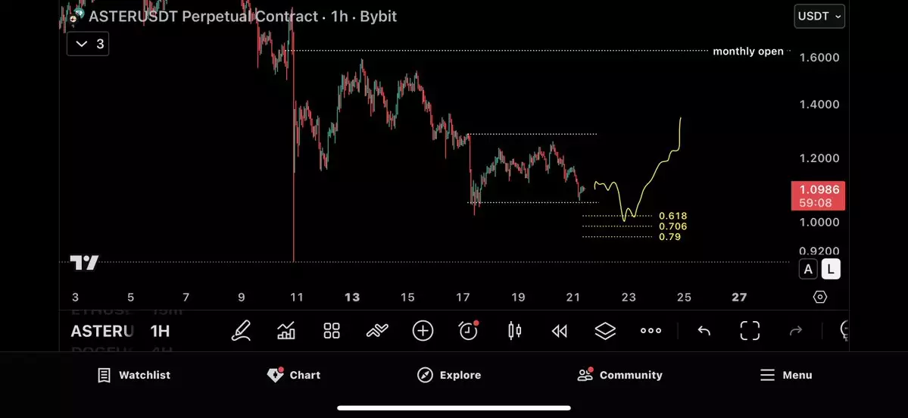
Task: Open the Menu tab
Action: pyautogui.click(x=786, y=375)
